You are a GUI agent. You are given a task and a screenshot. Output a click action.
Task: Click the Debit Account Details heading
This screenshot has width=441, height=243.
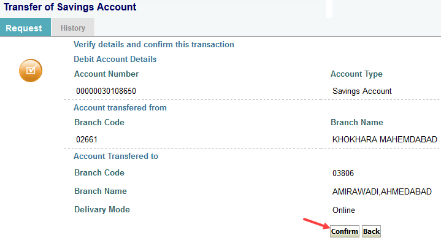(115, 59)
